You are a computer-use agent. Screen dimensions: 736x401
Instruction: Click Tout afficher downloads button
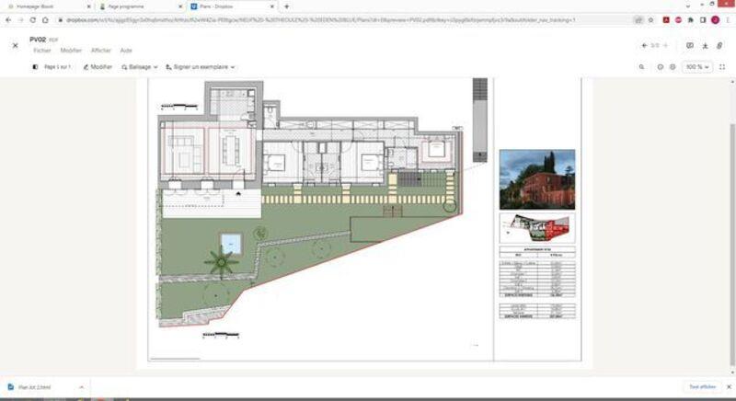pos(701,387)
